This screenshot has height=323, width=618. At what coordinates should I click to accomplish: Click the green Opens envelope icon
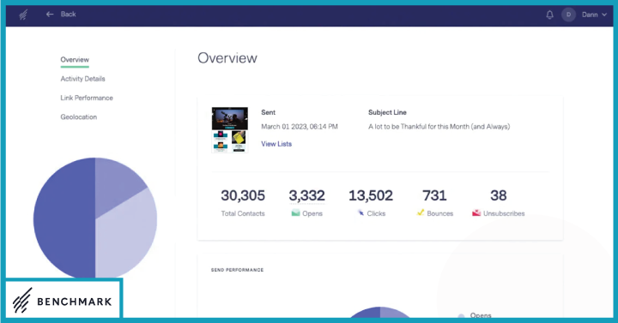coord(295,213)
